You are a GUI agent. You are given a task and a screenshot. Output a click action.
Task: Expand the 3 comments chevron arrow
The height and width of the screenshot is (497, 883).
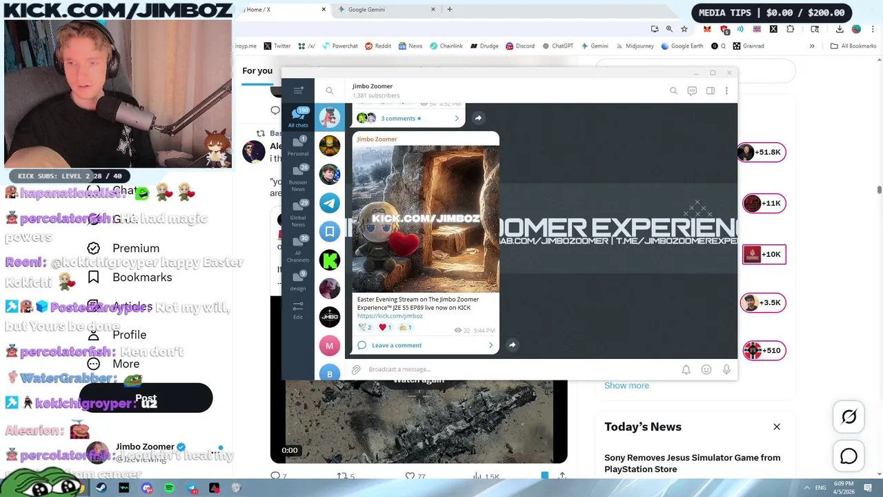(x=457, y=118)
